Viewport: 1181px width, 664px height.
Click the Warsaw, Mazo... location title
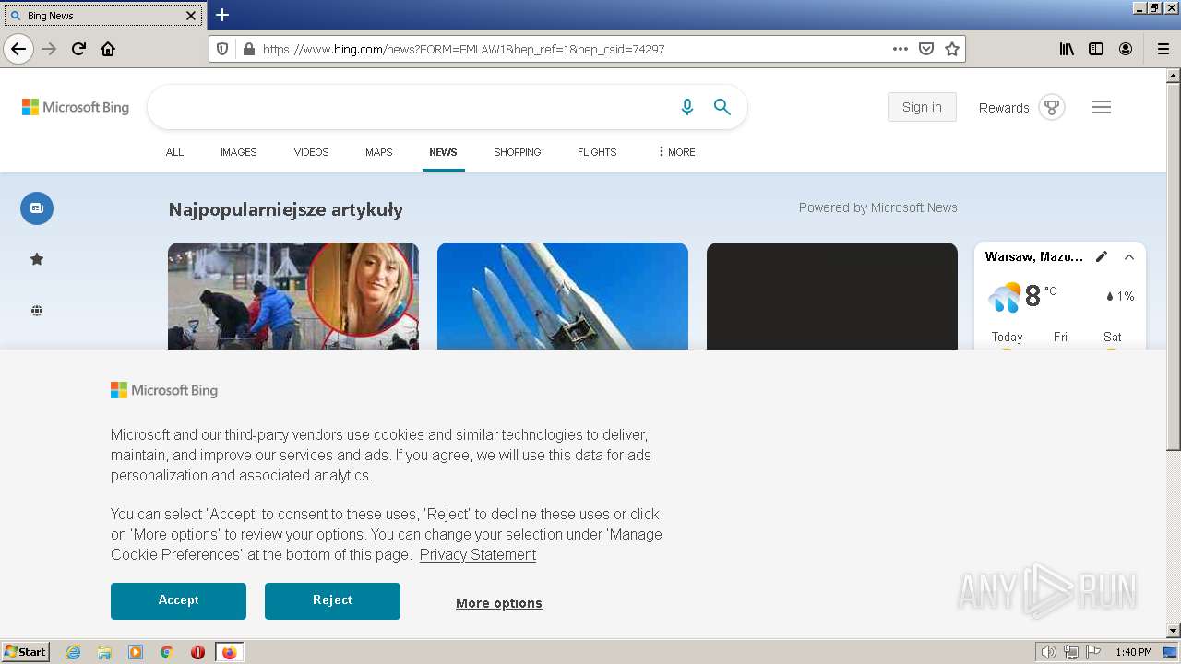[1034, 256]
